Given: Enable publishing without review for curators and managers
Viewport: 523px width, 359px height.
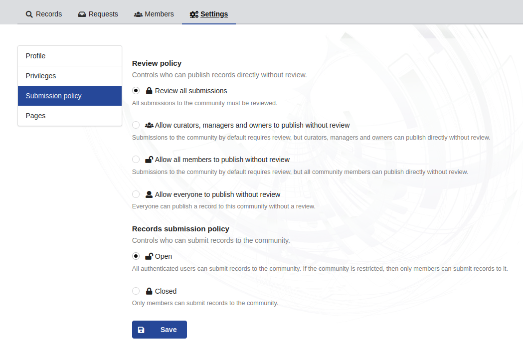Looking at the screenshot, I should [x=136, y=125].
